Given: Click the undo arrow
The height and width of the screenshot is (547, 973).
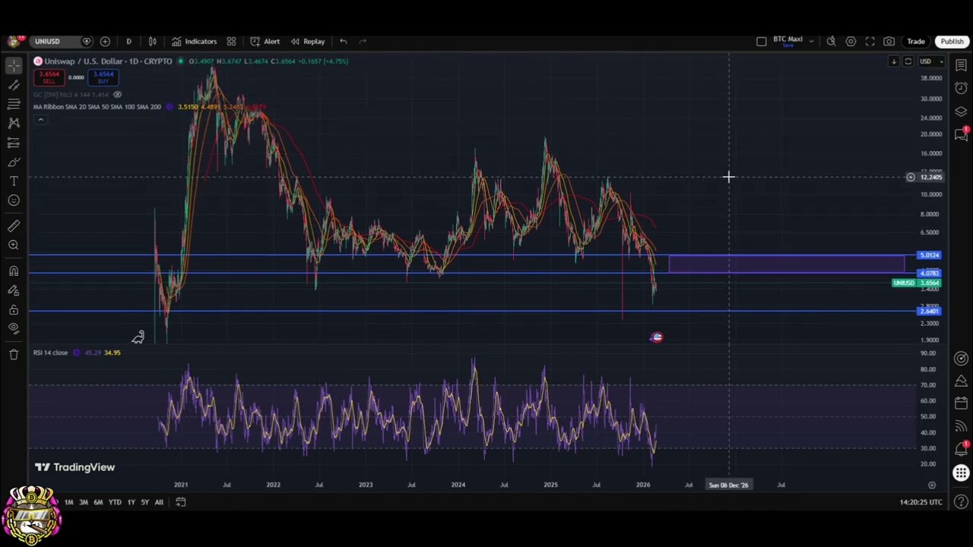Looking at the screenshot, I should click(x=344, y=41).
